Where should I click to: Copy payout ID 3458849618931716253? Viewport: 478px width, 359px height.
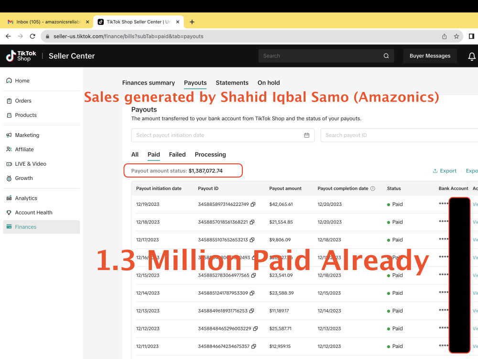coord(252,311)
